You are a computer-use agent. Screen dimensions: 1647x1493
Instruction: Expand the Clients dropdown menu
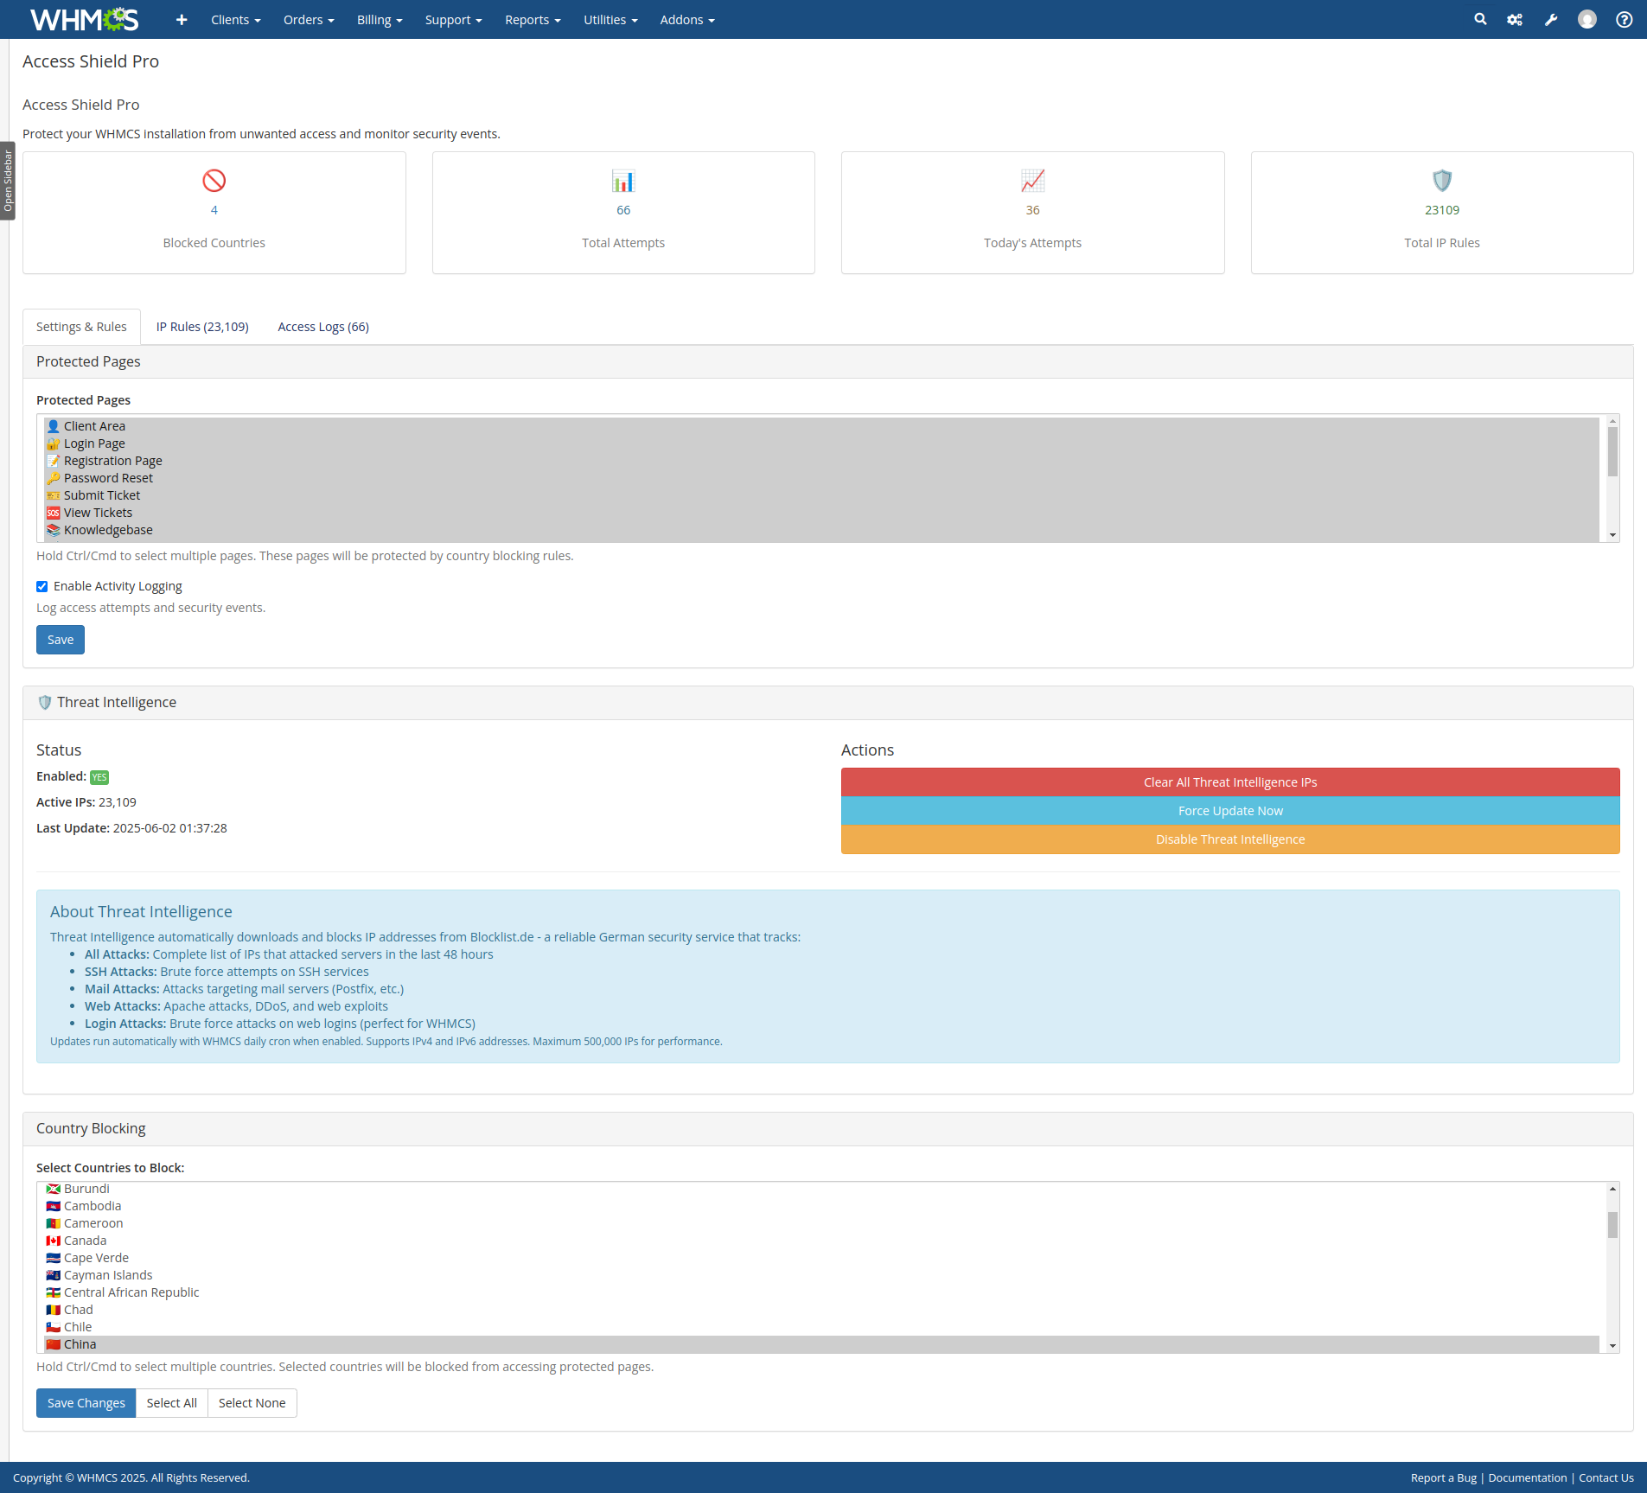tap(236, 20)
